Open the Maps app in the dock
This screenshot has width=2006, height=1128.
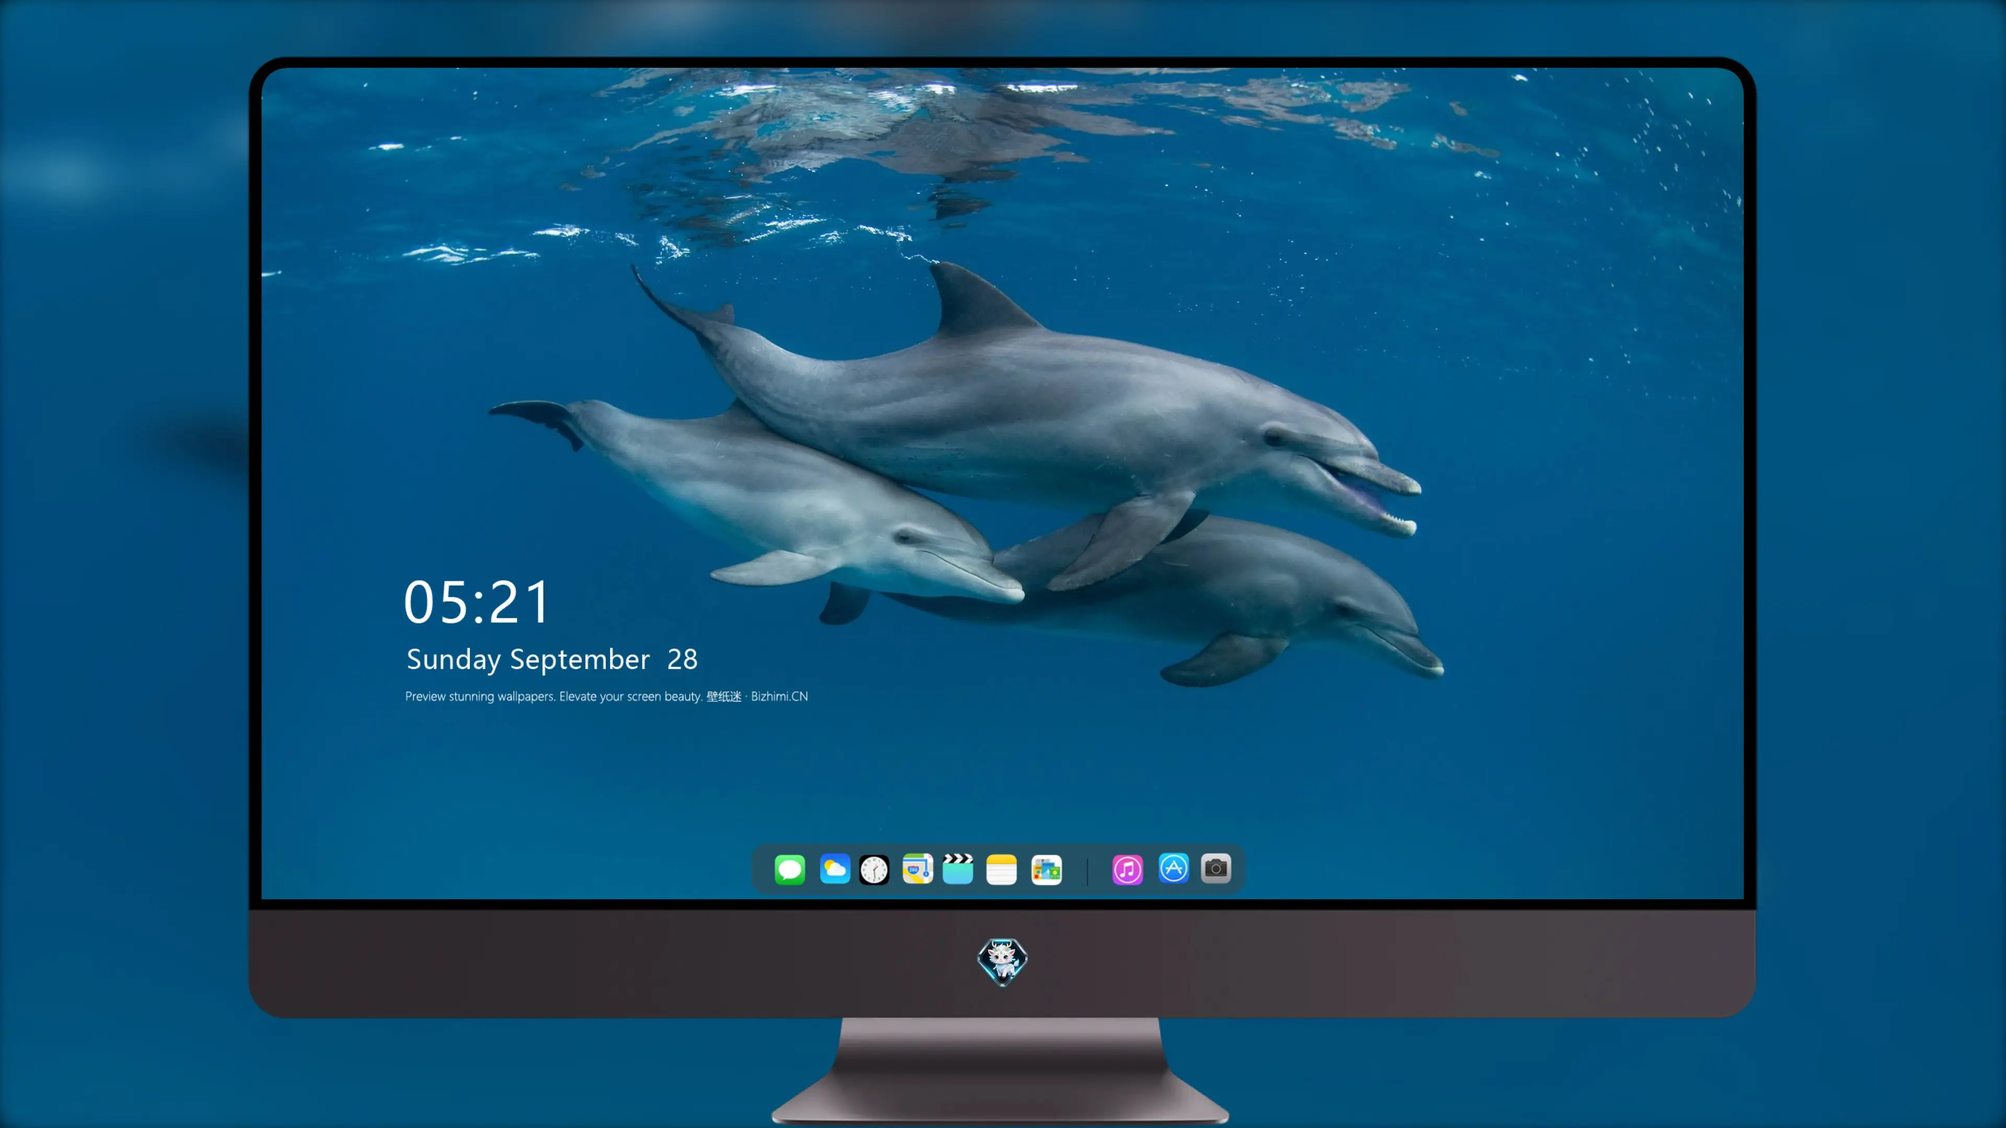917,869
